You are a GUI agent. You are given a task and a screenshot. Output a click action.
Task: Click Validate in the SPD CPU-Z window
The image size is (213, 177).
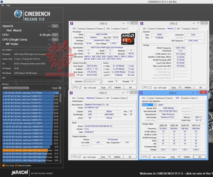pos(187,157)
